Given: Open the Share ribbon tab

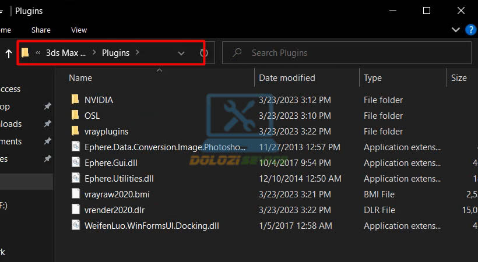Looking at the screenshot, I should (x=41, y=30).
